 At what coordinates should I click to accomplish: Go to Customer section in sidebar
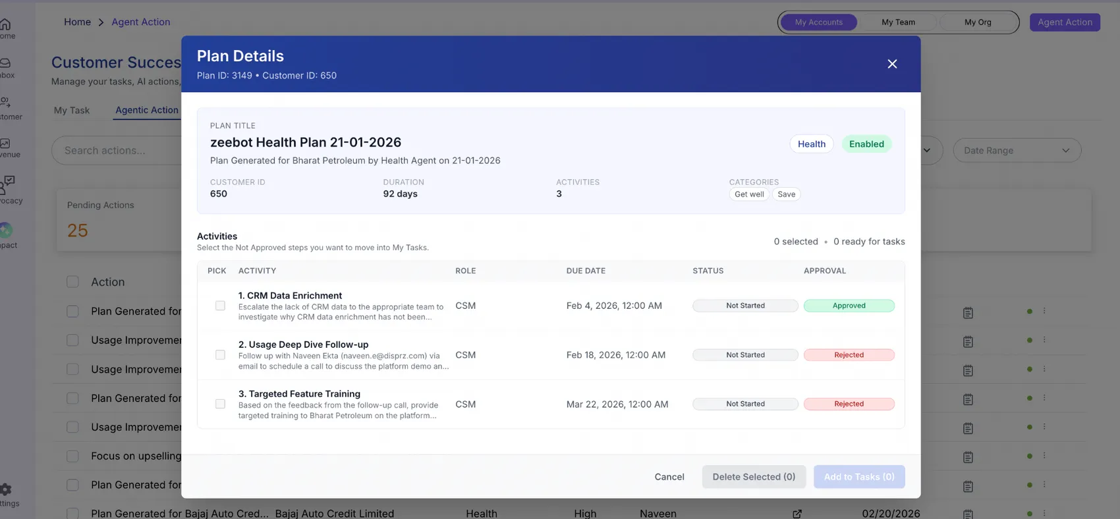click(x=5, y=105)
